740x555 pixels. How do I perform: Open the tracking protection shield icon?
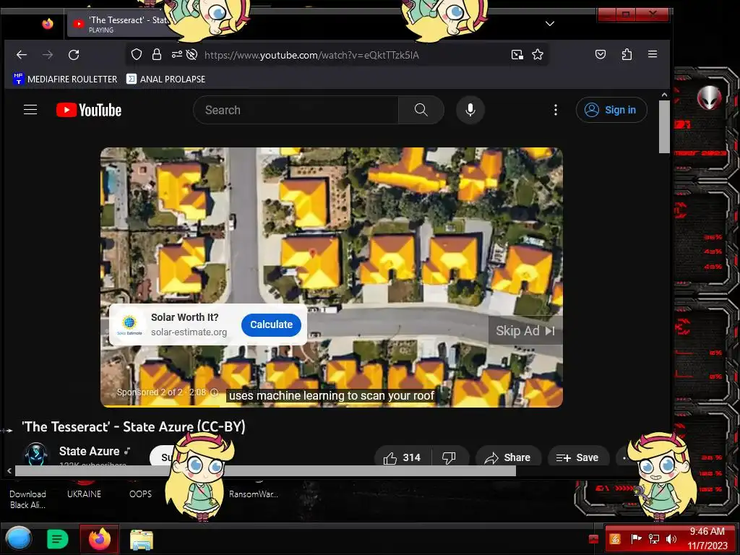pos(137,55)
